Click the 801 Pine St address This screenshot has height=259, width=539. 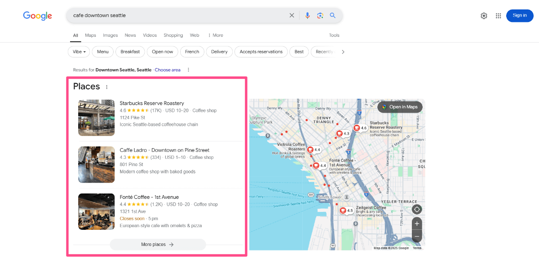point(132,165)
